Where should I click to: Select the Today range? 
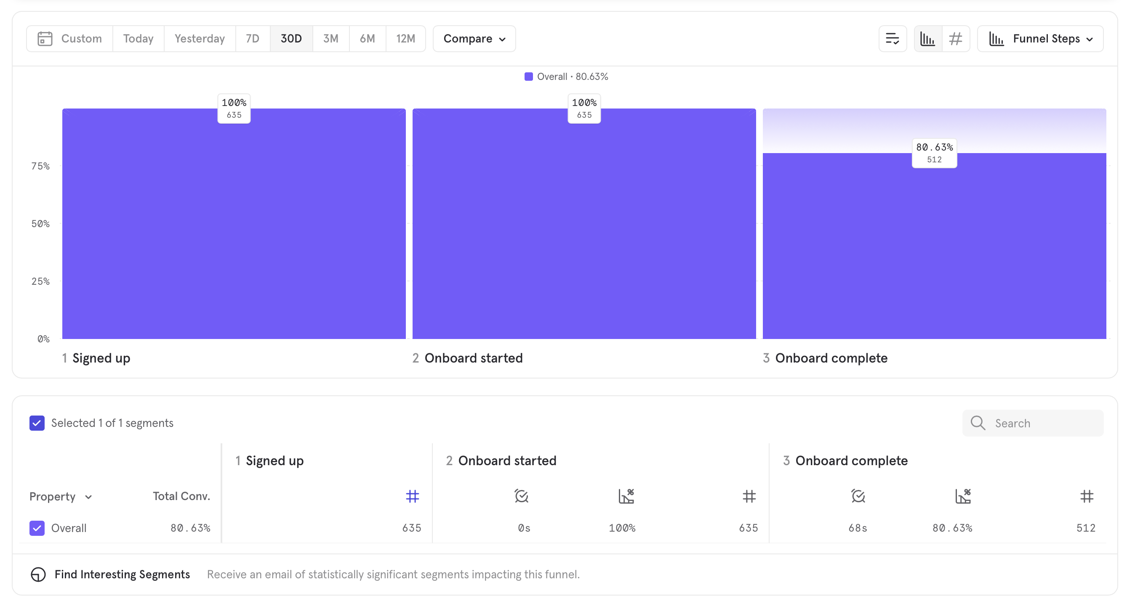[139, 39]
